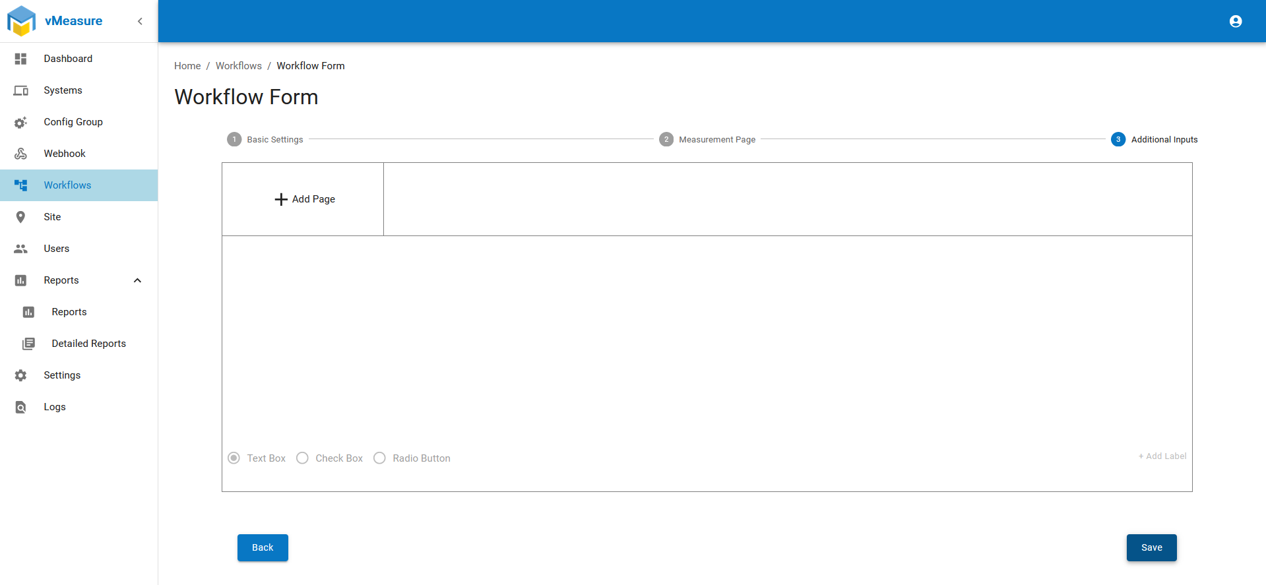Click the vMeasure brand name text
The height and width of the screenshot is (585, 1266).
(x=73, y=21)
